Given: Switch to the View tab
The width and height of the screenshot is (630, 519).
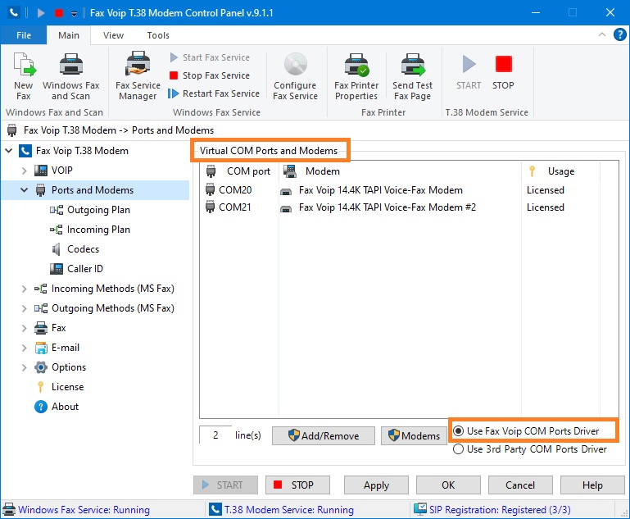Looking at the screenshot, I should [x=113, y=35].
